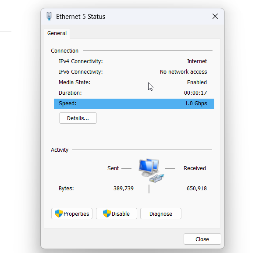Click the network computers activity icon
Screen dimensions: 266x253
pyautogui.click(x=151, y=171)
